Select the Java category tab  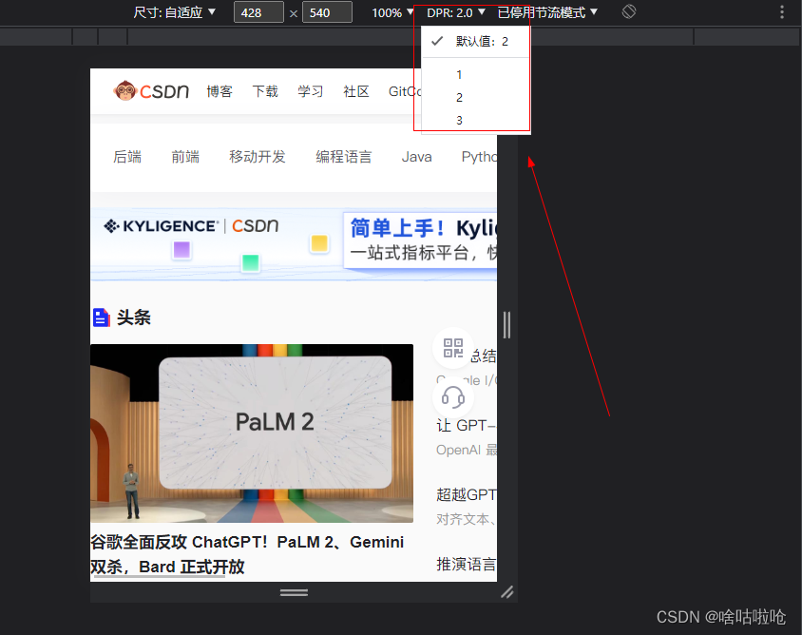[416, 157]
